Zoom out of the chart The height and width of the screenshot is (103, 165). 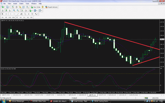point(18,11)
